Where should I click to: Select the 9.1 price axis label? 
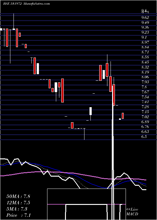(144, 37)
